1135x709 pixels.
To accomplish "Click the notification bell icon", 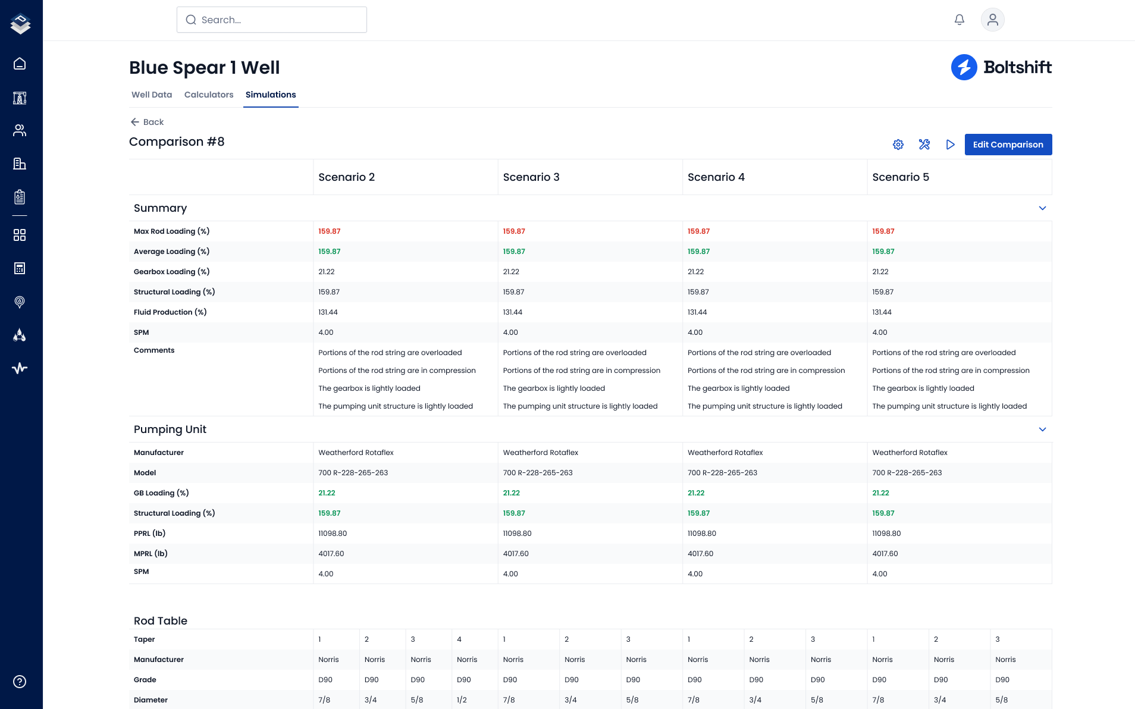I will click(x=959, y=20).
